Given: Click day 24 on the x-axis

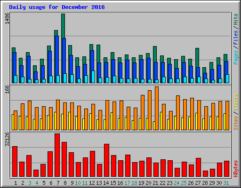Looking at the screenshot, I should (177, 183).
